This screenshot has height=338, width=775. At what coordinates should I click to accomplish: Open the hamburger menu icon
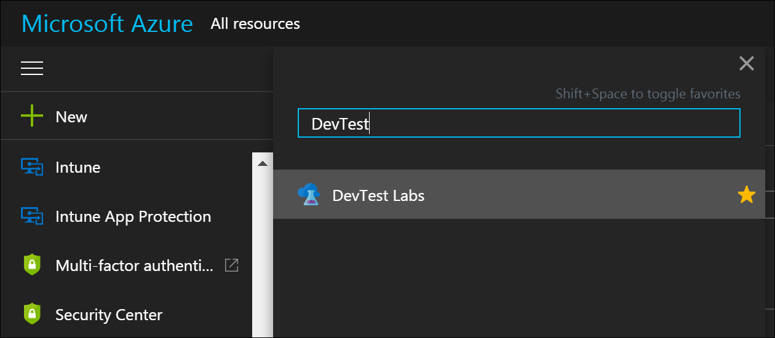tap(32, 68)
